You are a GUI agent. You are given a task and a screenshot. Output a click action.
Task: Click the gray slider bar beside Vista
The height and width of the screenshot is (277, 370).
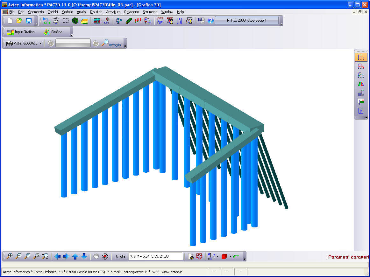[x=73, y=43]
